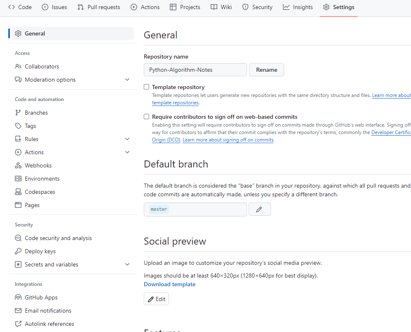Click the Edit social preview button
This screenshot has height=332, width=411.
coord(156,299)
